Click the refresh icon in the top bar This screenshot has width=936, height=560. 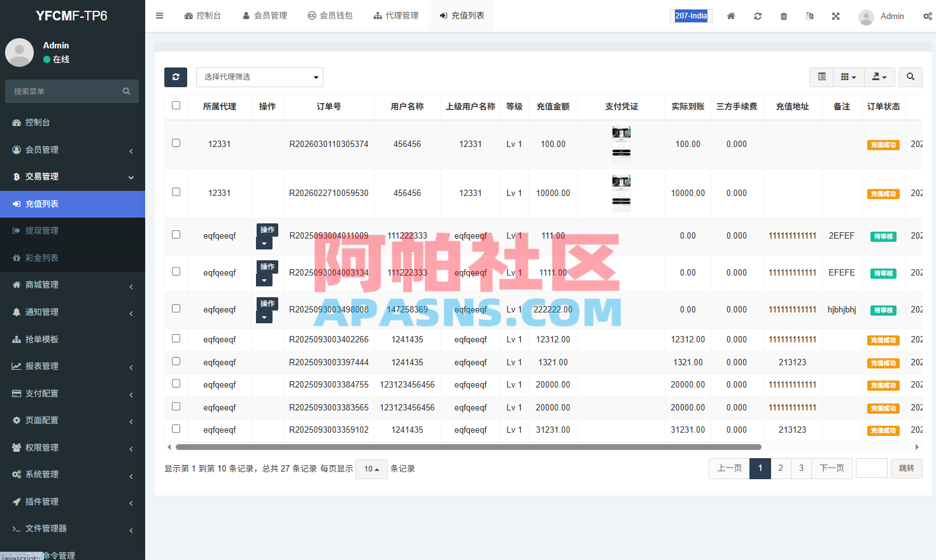pyautogui.click(x=758, y=16)
